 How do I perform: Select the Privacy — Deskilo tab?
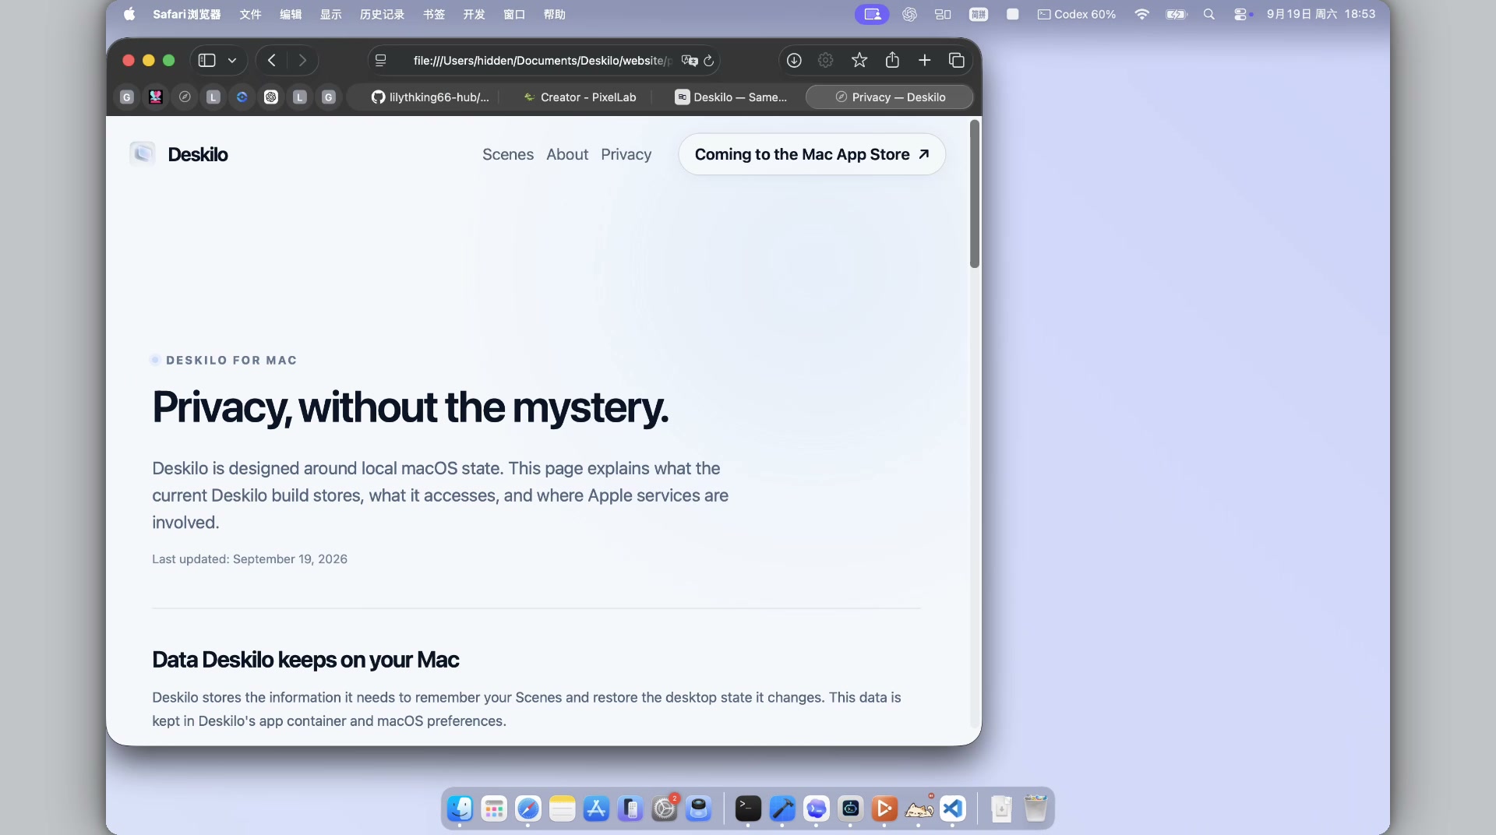tap(890, 97)
